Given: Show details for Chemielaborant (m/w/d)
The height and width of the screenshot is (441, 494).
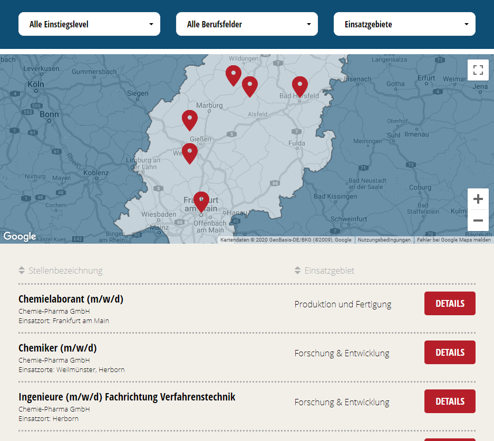Looking at the screenshot, I should [450, 304].
